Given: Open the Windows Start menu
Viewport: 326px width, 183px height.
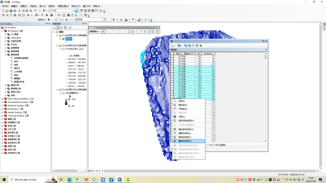Looking at the screenshot, I should [x=4, y=179].
